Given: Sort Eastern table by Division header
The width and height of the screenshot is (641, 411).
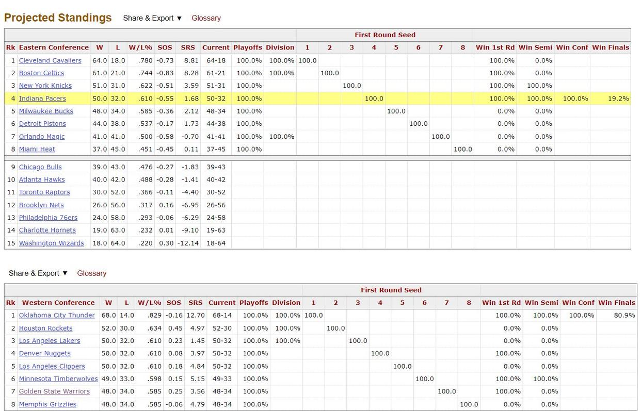Looking at the screenshot, I should point(280,47).
